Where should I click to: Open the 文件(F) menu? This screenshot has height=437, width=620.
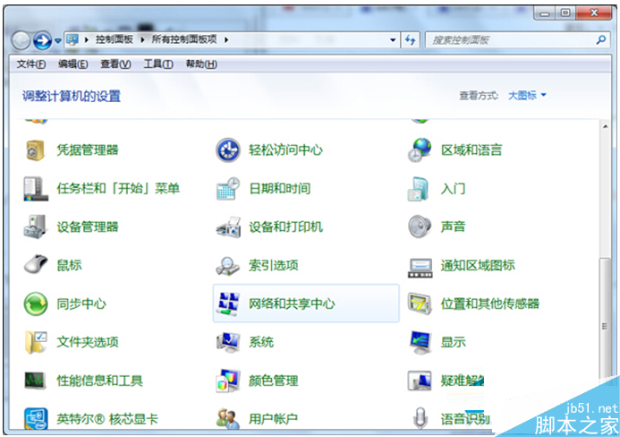tap(30, 64)
